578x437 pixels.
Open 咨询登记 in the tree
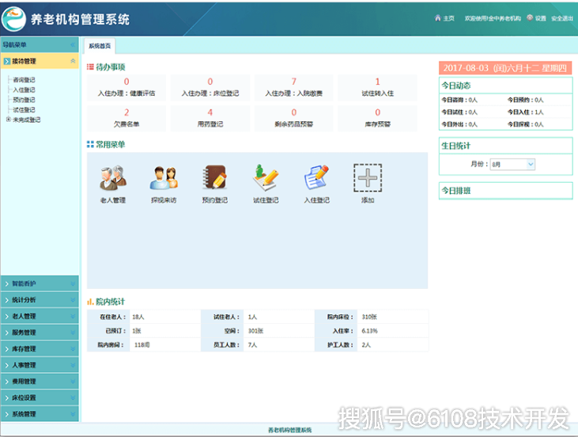[x=24, y=80]
